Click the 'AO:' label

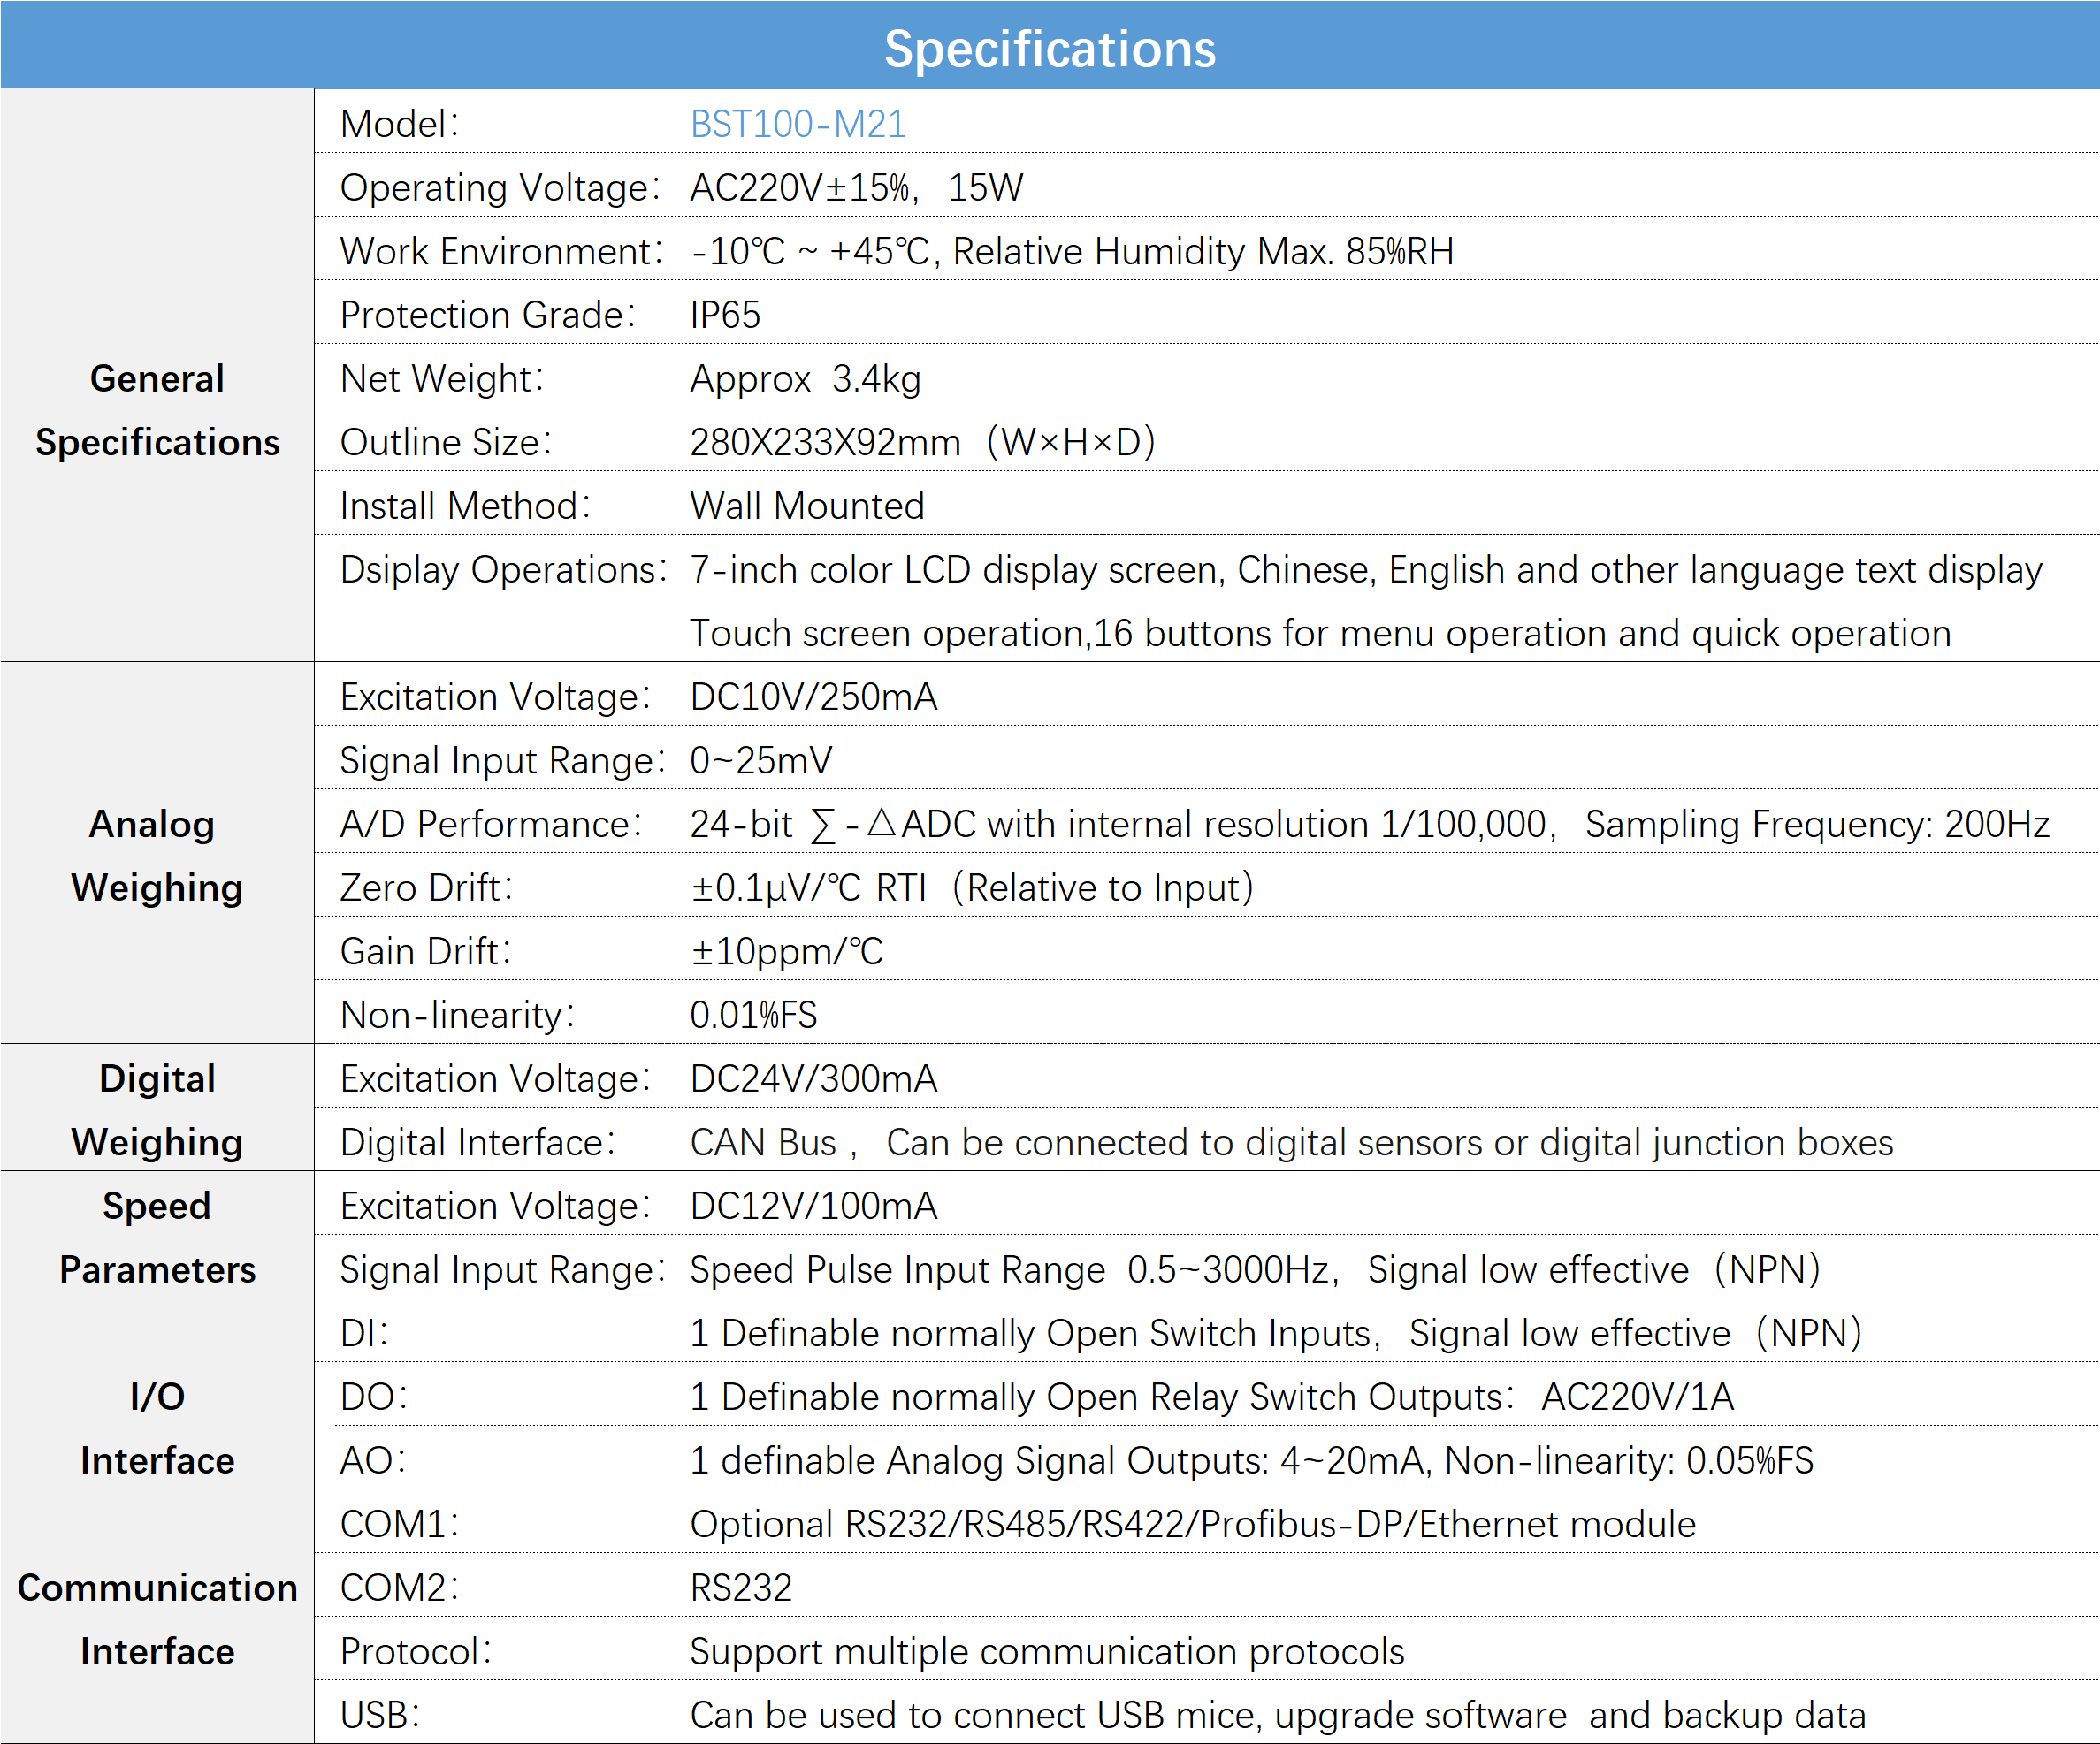click(x=373, y=1460)
